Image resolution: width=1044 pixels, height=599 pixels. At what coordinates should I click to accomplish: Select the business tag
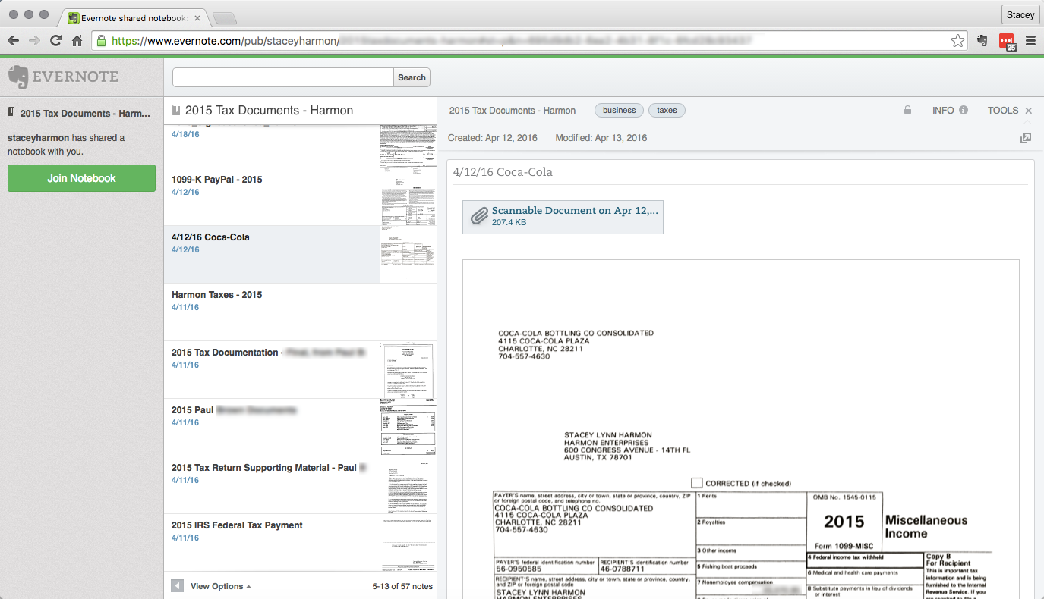click(x=619, y=111)
